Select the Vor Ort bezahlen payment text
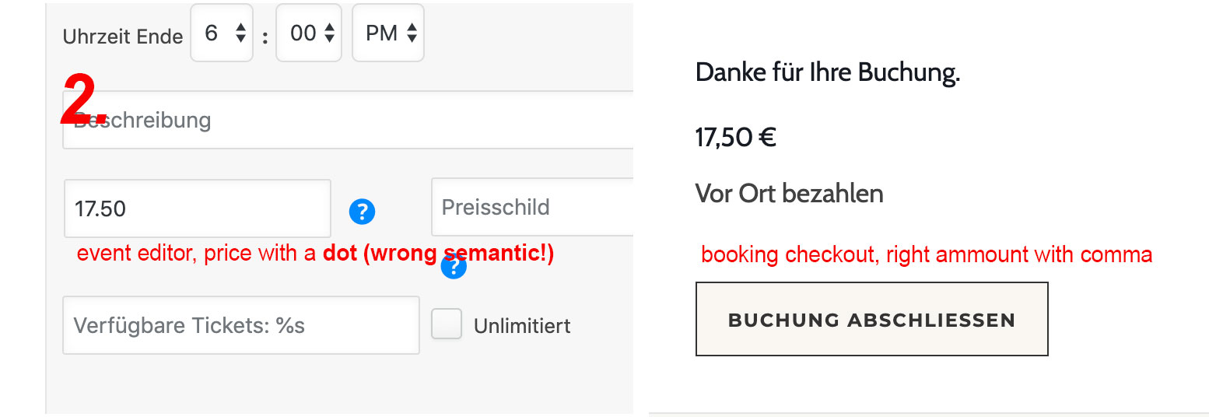This screenshot has width=1209, height=417. click(789, 193)
